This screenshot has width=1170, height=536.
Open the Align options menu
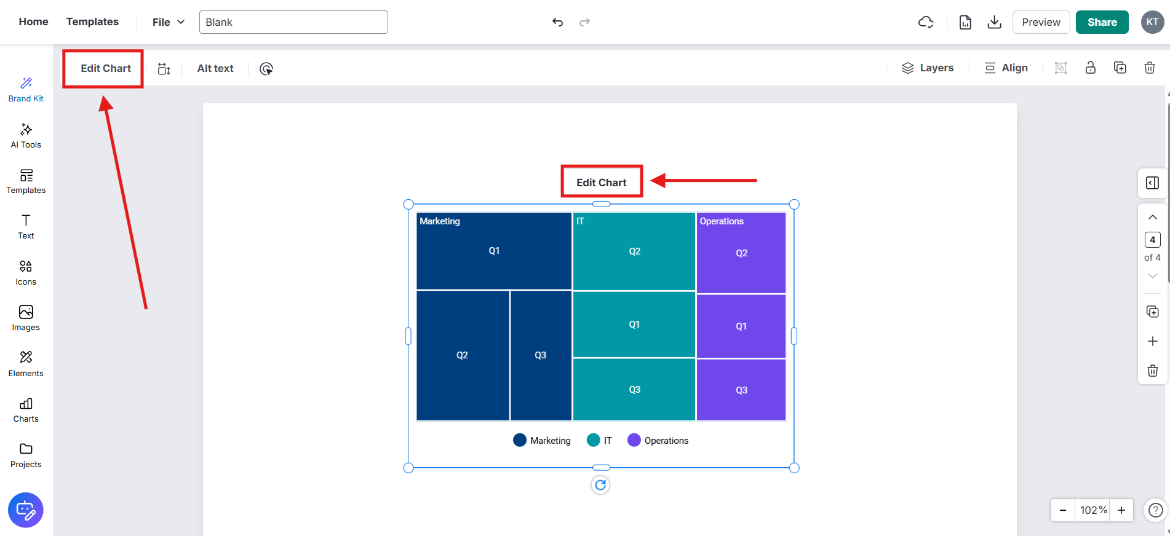pyautogui.click(x=1006, y=68)
